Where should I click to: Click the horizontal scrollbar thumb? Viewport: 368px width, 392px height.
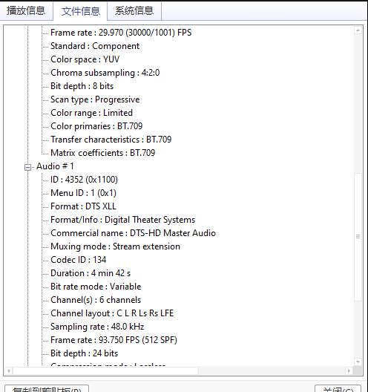coord(105,370)
